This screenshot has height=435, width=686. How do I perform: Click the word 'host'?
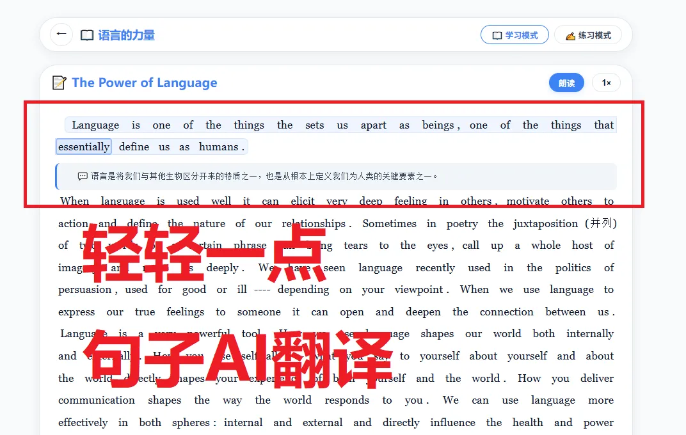click(582, 246)
